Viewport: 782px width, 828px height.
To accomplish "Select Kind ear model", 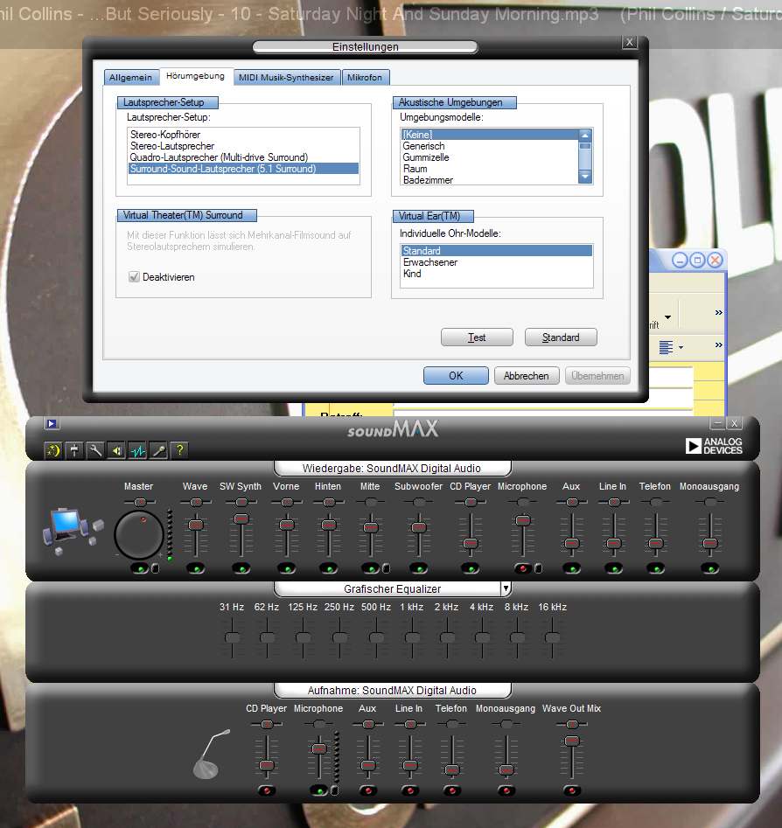I will tap(496, 274).
